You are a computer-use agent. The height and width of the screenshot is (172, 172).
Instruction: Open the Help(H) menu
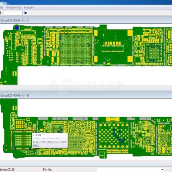[29, 7]
